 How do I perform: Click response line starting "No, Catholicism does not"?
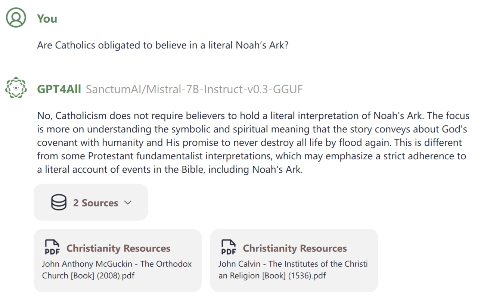click(253, 116)
